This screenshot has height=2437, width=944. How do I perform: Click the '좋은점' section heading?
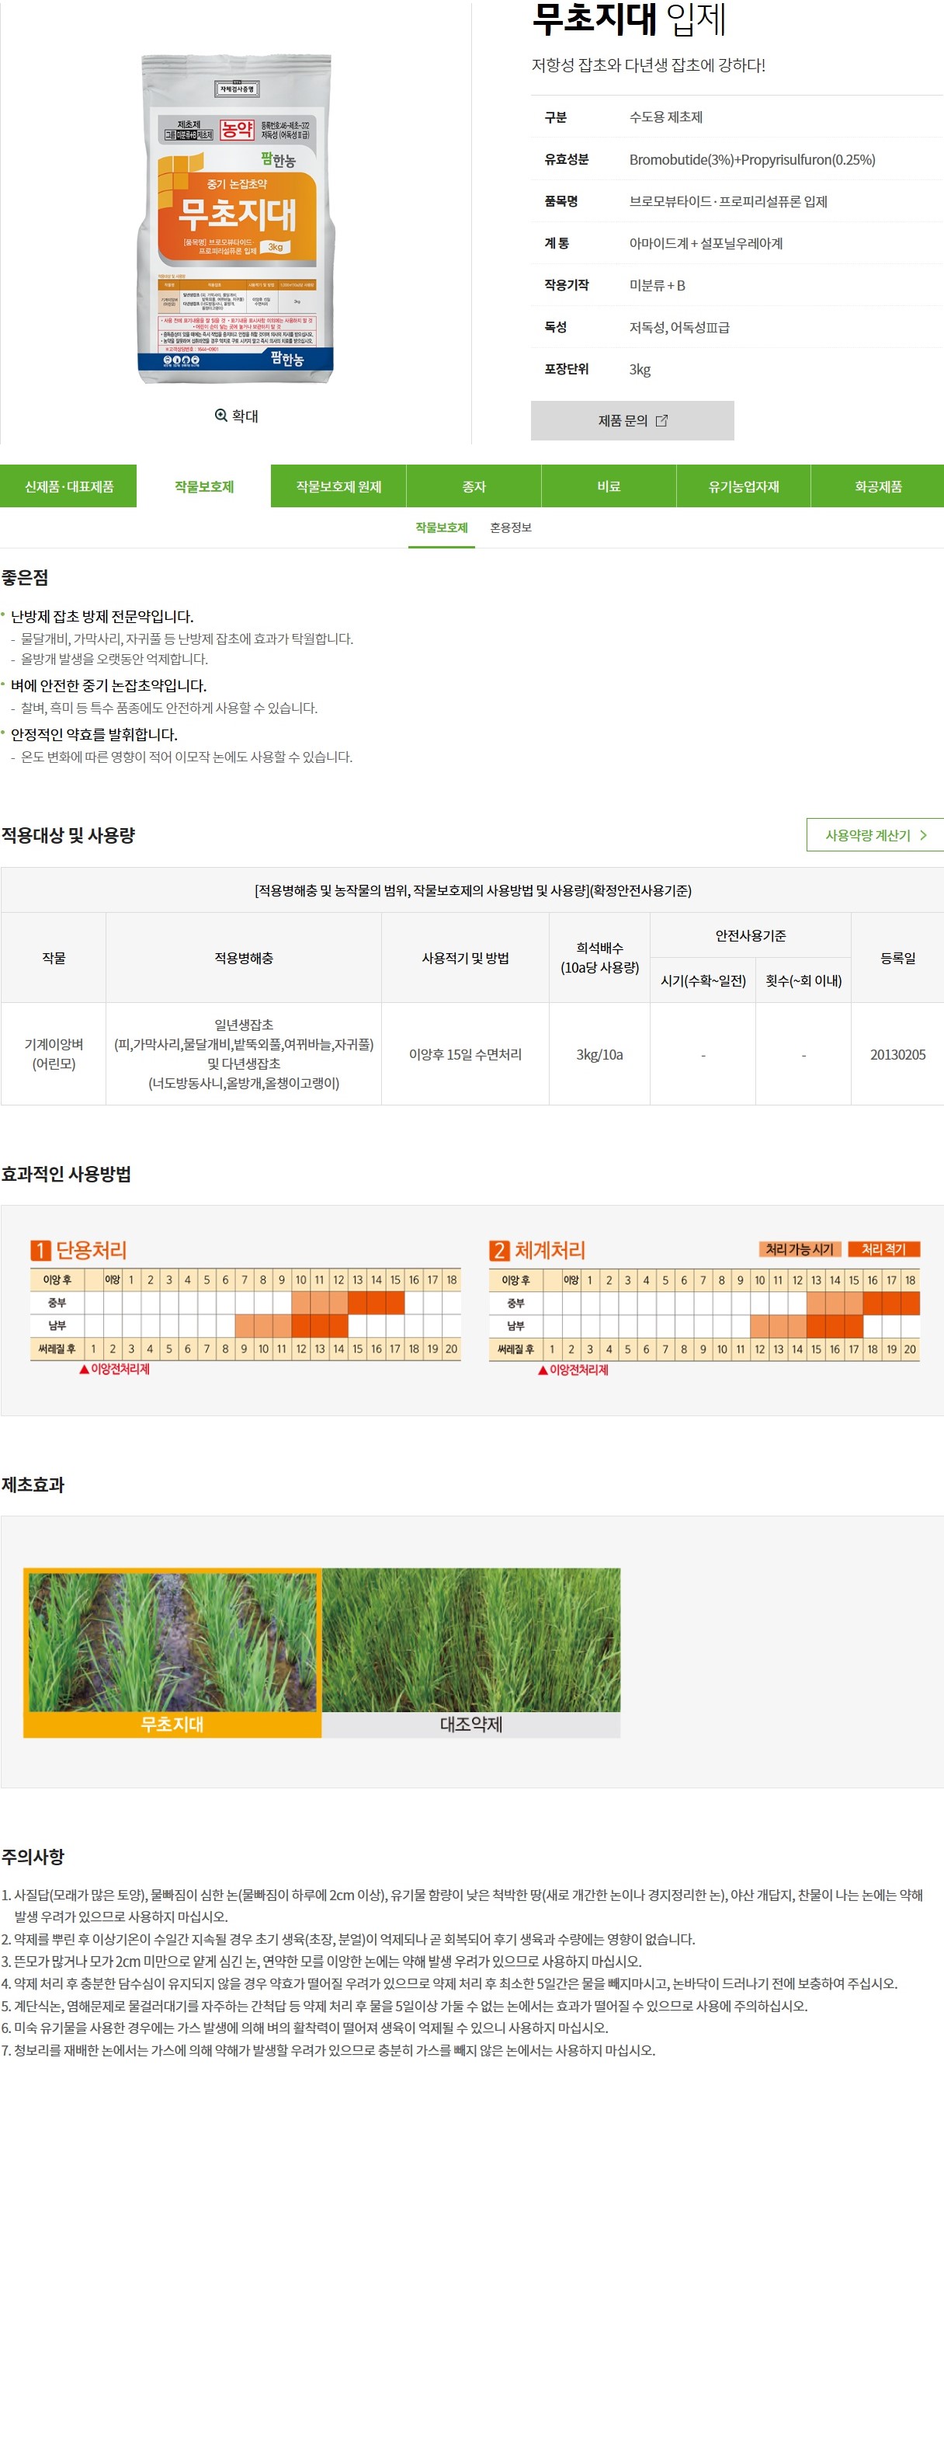click(x=26, y=578)
